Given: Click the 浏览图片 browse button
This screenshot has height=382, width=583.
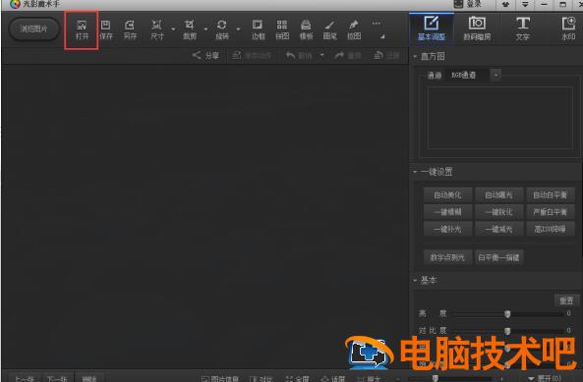Looking at the screenshot, I should click(x=33, y=28).
